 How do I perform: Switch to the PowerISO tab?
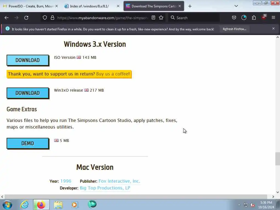point(31,6)
